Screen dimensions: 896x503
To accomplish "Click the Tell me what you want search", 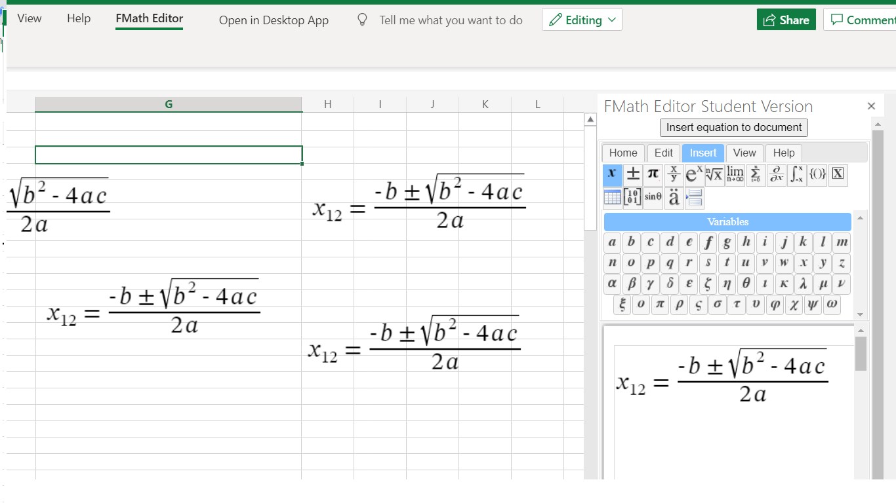I will click(x=451, y=20).
